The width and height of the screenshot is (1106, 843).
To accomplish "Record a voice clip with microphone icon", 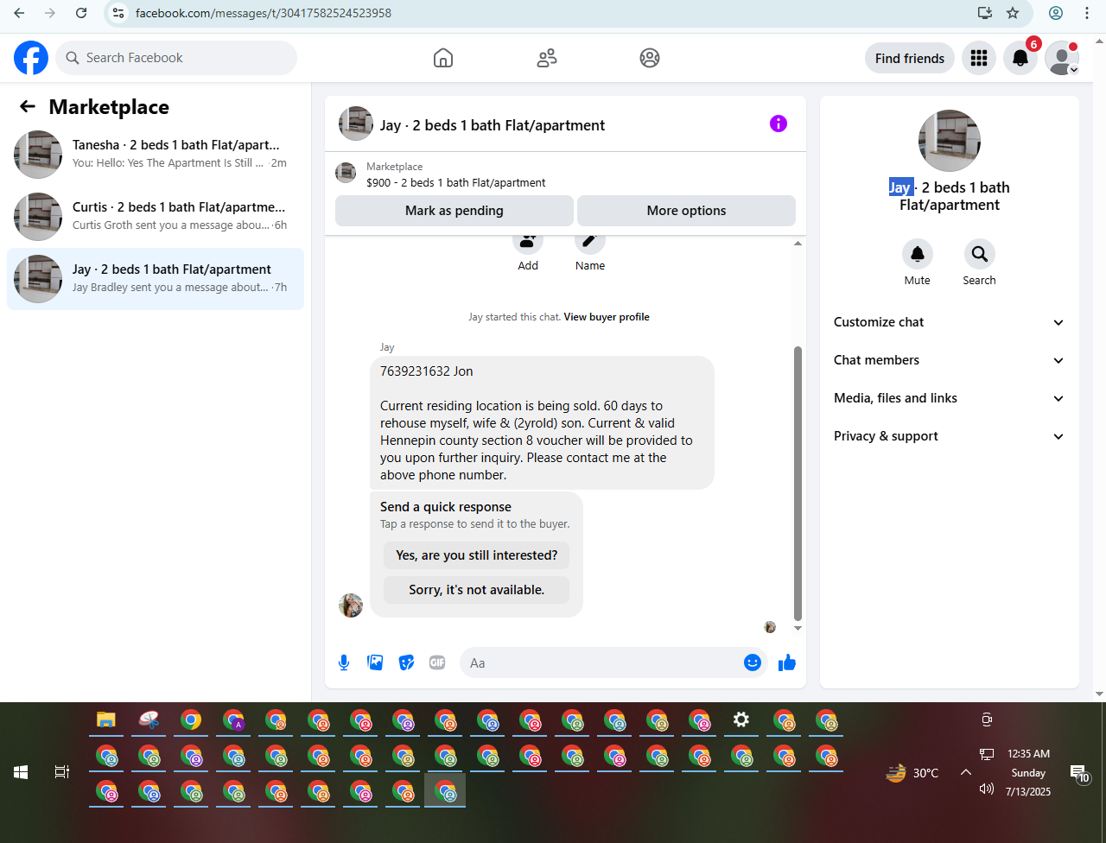I will click(x=344, y=662).
